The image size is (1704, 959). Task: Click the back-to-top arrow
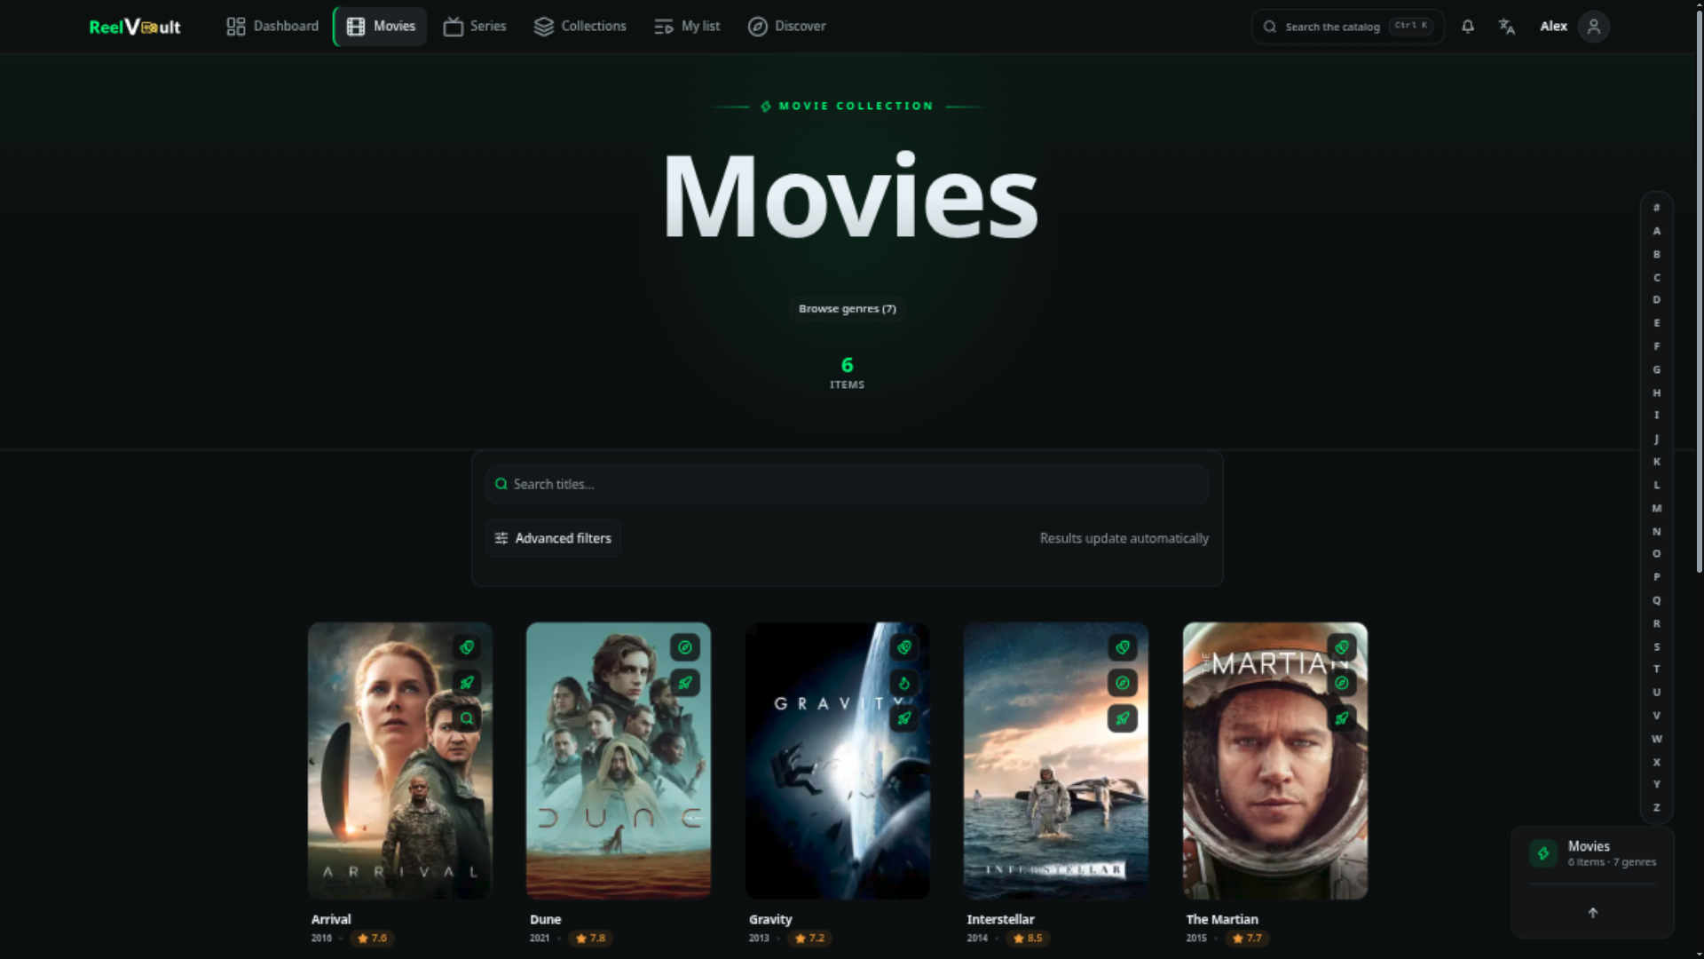[1593, 913]
